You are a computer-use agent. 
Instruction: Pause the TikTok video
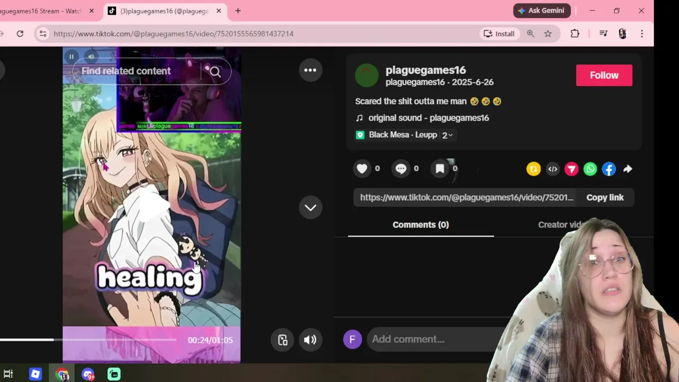coord(71,56)
